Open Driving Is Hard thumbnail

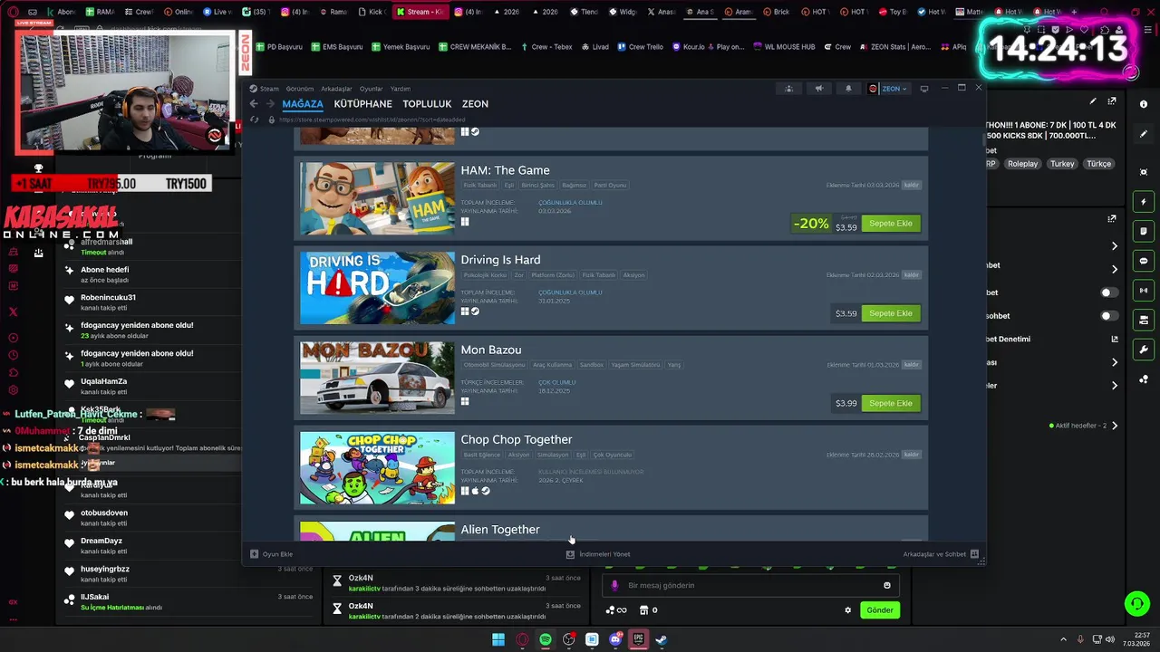pos(377,288)
